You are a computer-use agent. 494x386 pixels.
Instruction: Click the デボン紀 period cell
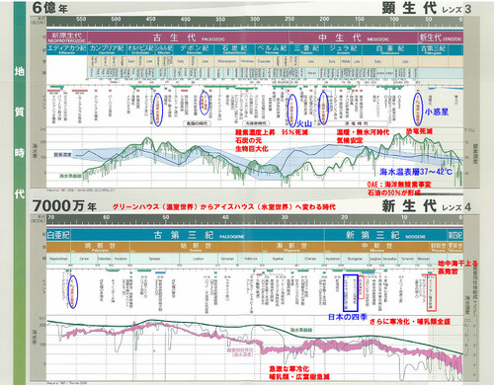[x=194, y=49]
